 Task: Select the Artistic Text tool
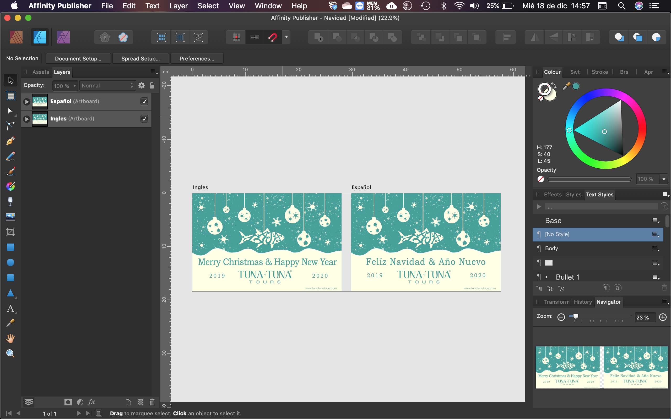(10, 308)
